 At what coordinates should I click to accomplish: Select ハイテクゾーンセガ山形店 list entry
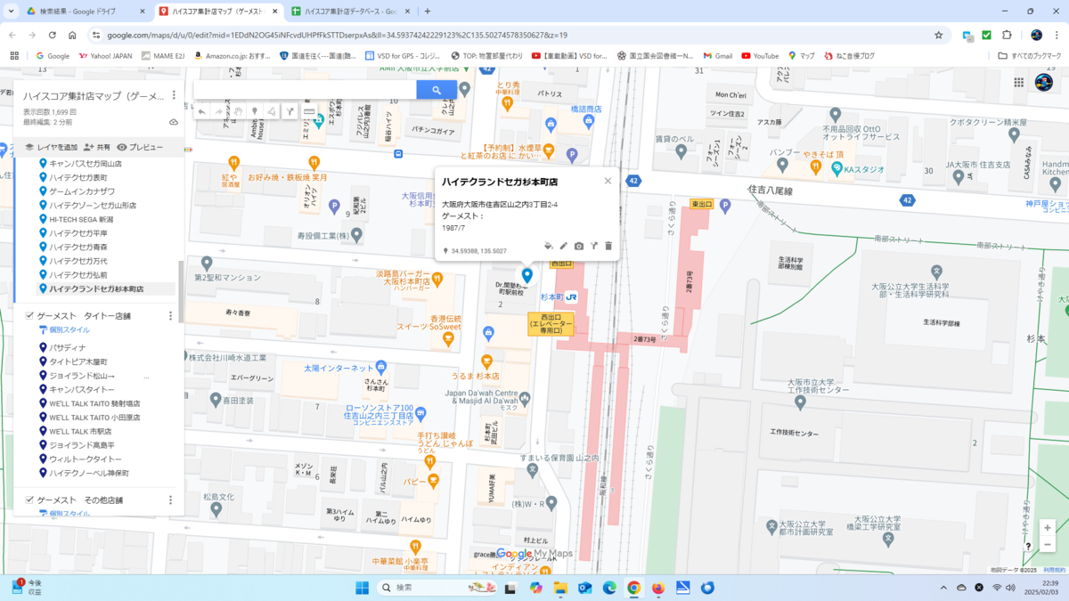(93, 206)
